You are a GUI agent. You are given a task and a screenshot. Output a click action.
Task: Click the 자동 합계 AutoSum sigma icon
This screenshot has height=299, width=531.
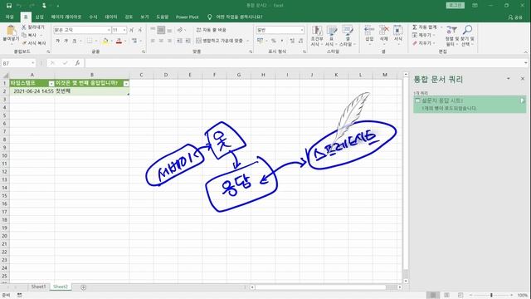pyautogui.click(x=415, y=27)
